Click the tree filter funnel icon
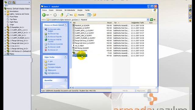This screenshot has height=110, width=195. [6, 6]
